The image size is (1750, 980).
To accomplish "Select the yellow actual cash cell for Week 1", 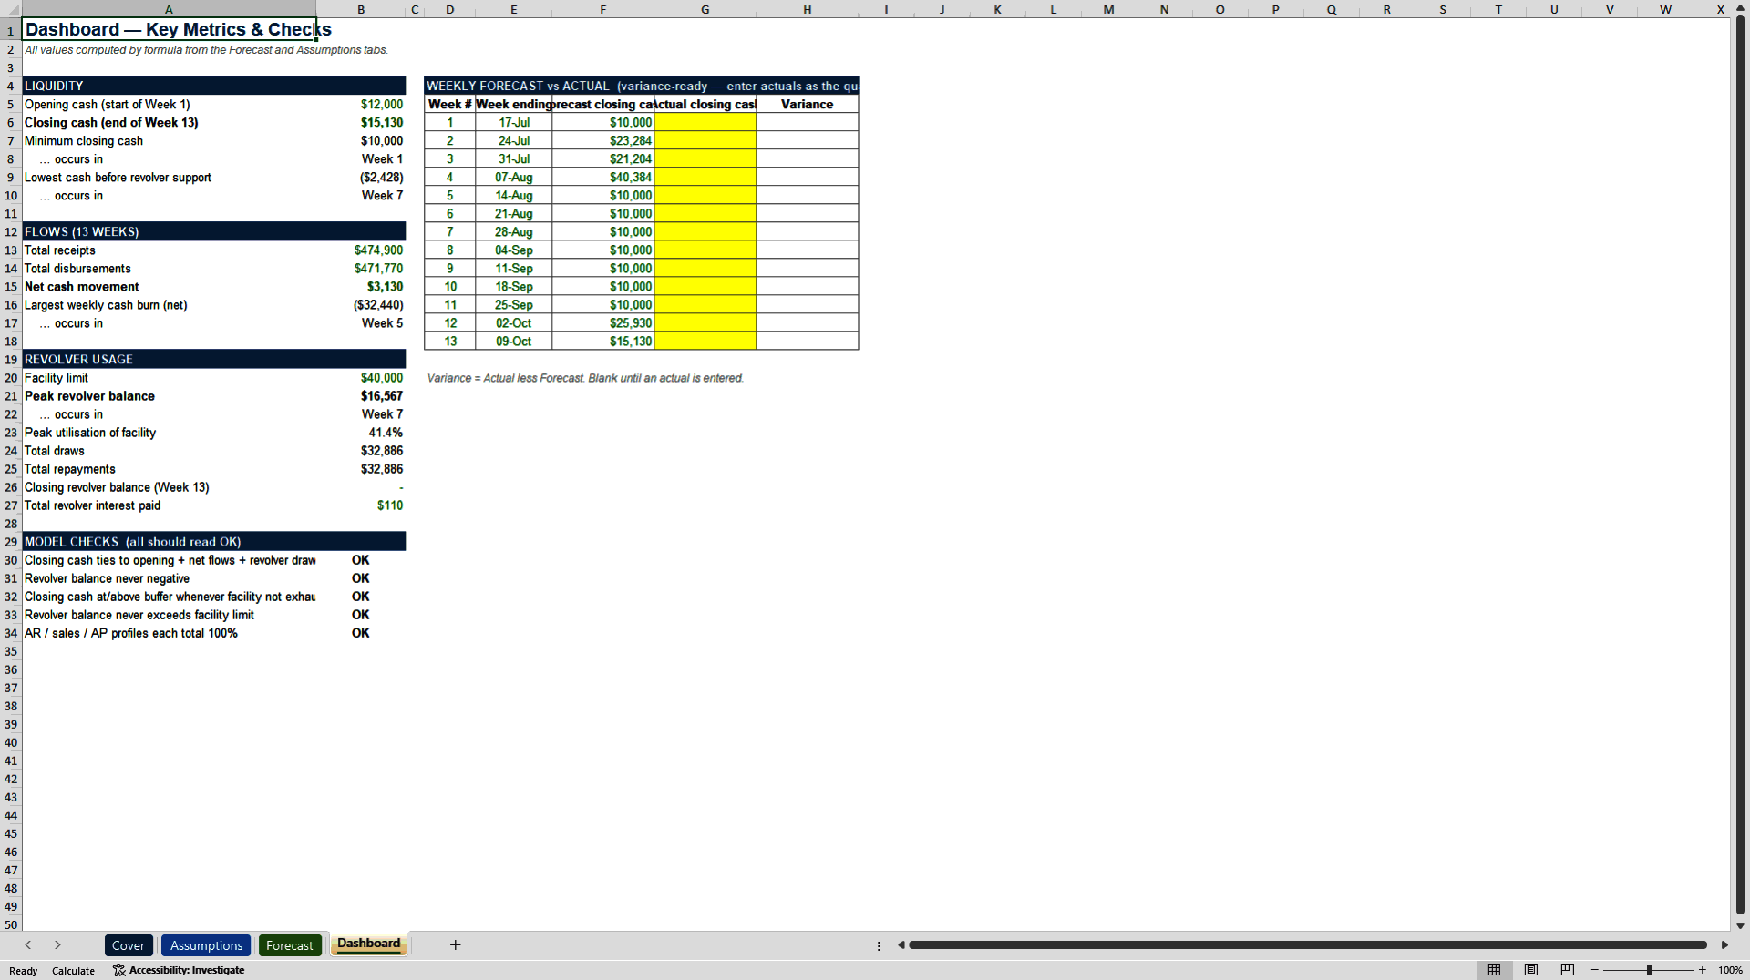I will click(x=705, y=123).
